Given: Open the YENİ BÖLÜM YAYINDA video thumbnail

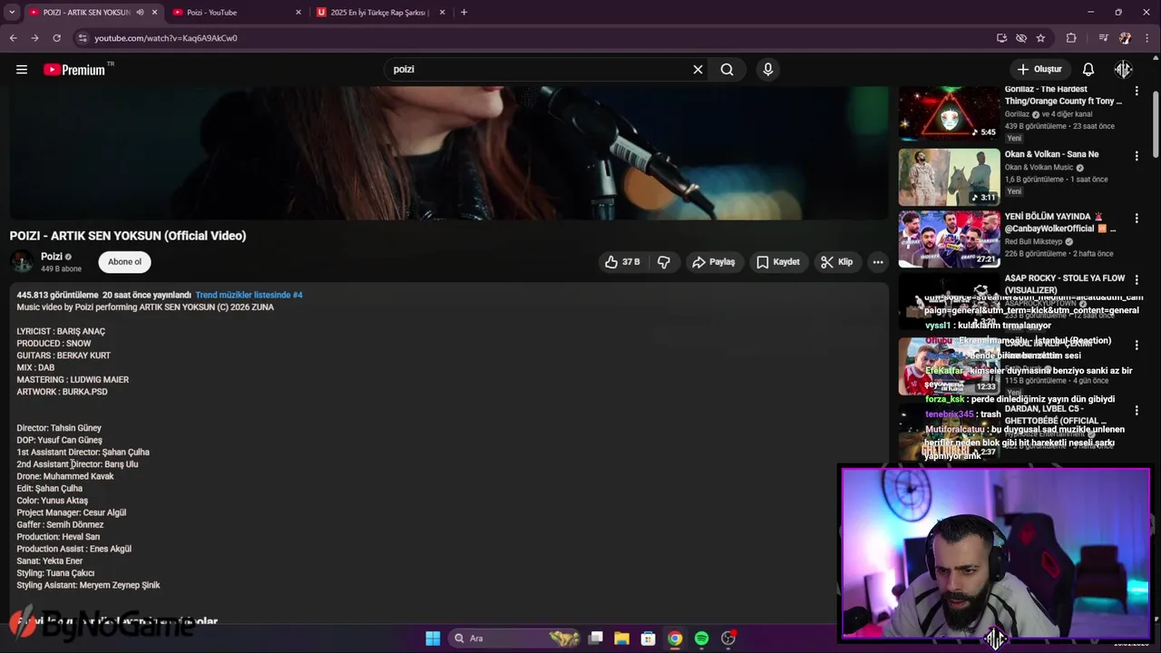Looking at the screenshot, I should pyautogui.click(x=949, y=239).
